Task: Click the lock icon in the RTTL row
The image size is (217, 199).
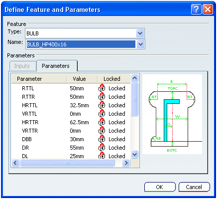Action: point(102,88)
